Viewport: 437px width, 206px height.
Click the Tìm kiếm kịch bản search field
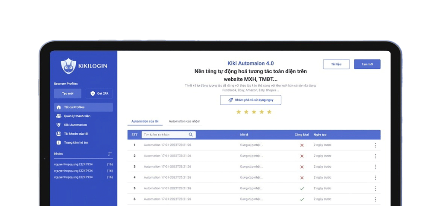tap(164, 135)
